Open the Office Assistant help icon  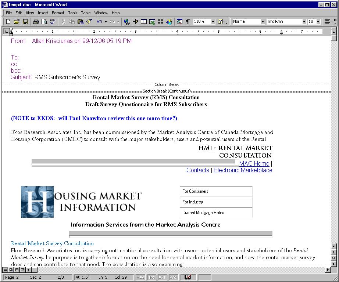221,22
